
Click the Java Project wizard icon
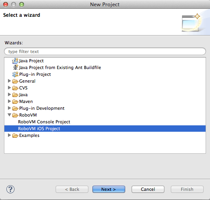pos(15,61)
